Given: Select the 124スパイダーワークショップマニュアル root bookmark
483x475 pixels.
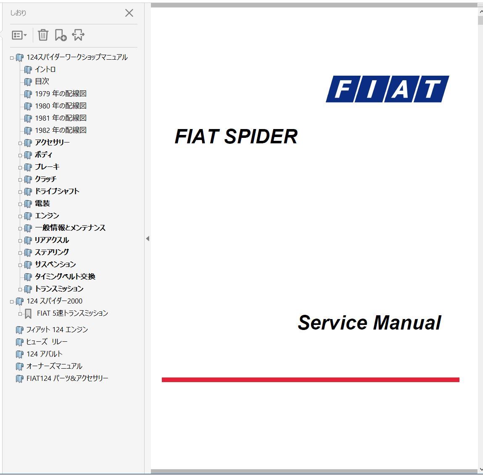Looking at the screenshot, I should coord(77,57).
